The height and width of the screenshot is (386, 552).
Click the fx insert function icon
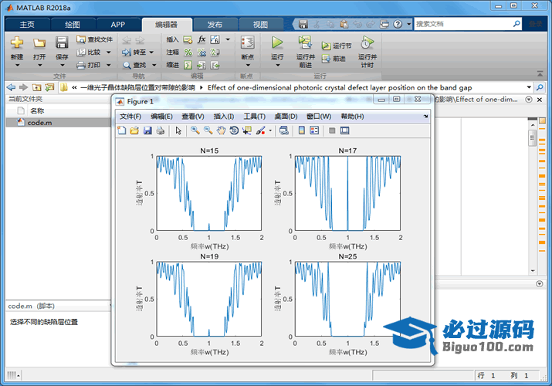201,39
